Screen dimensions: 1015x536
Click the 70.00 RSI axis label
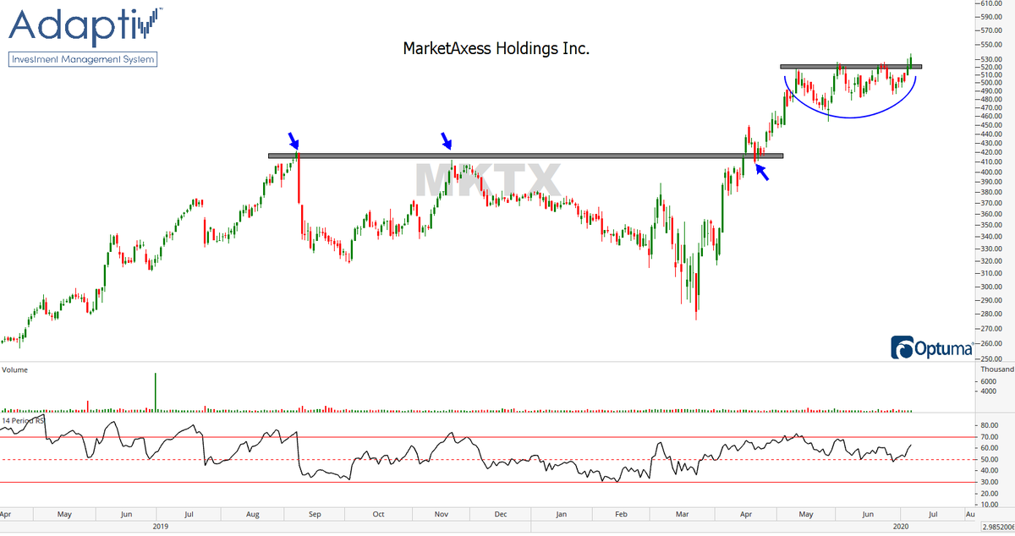988,437
